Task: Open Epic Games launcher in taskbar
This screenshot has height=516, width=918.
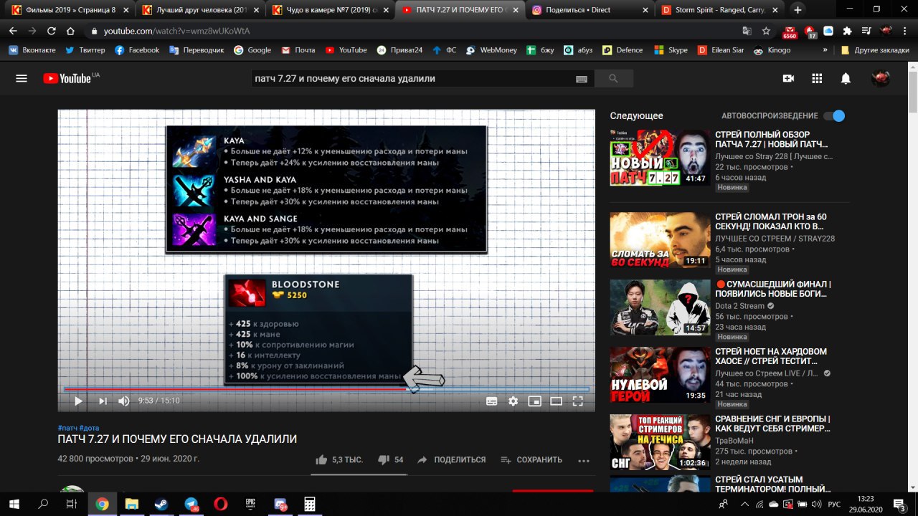Action: pos(250,504)
